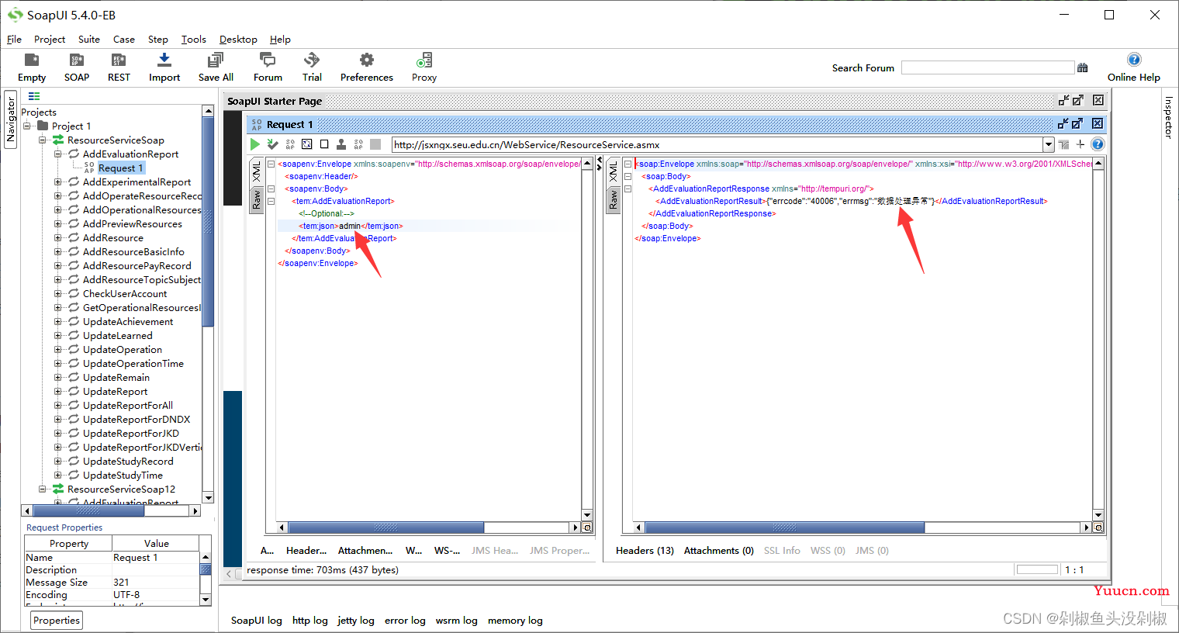Screen dimensions: 1179x633
Task: Open the endpoint URL dropdown arrow
Action: pos(1049,144)
